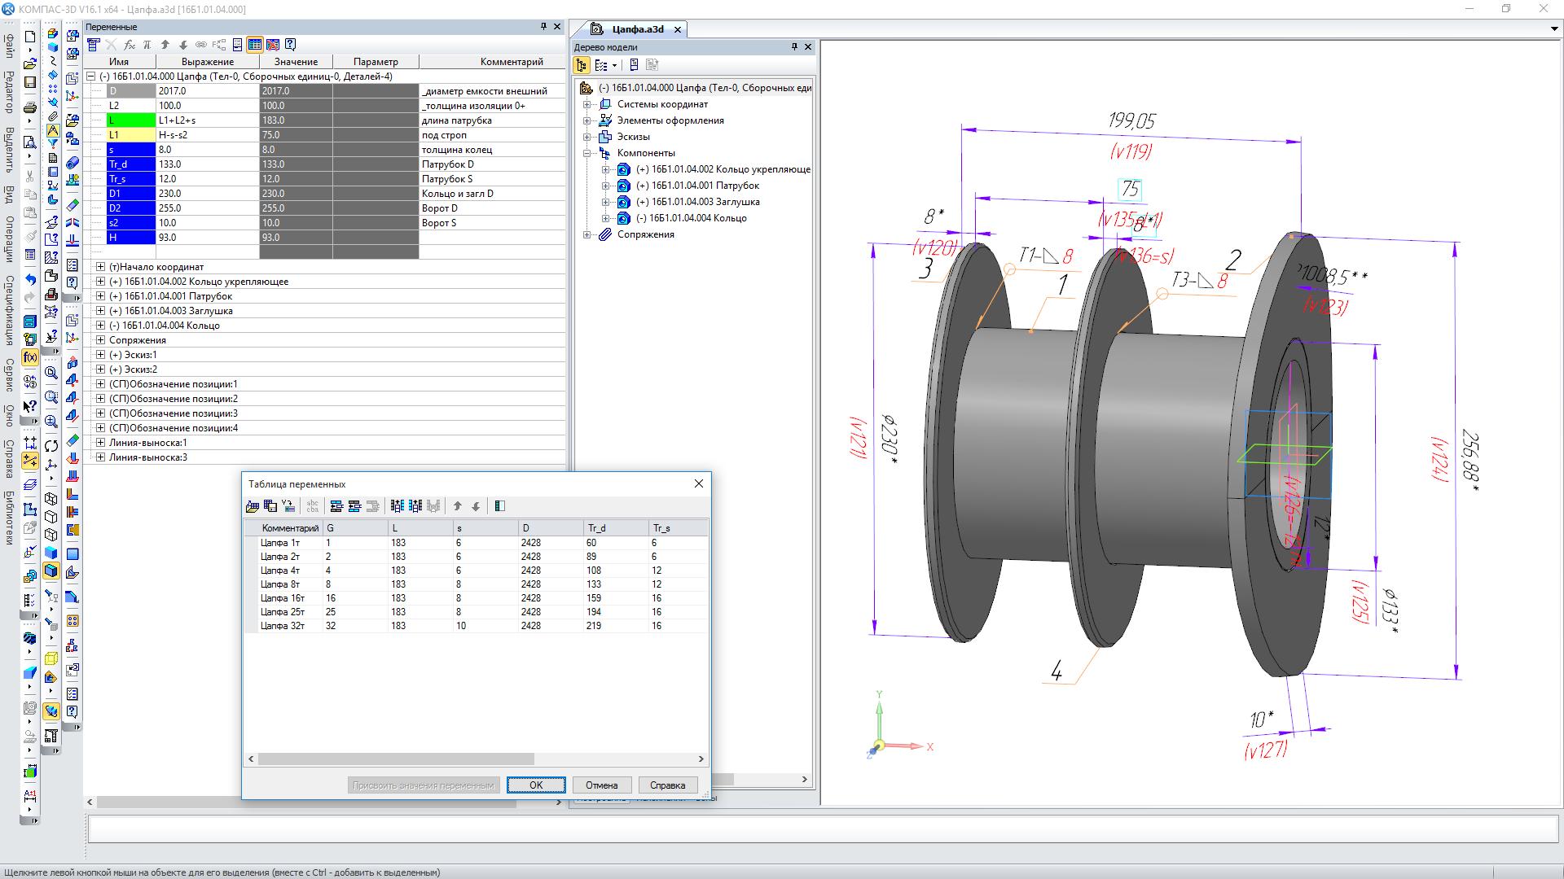Toggle the show-column icon at the end of the variable table toolbar
The image size is (1564, 879).
click(x=500, y=506)
